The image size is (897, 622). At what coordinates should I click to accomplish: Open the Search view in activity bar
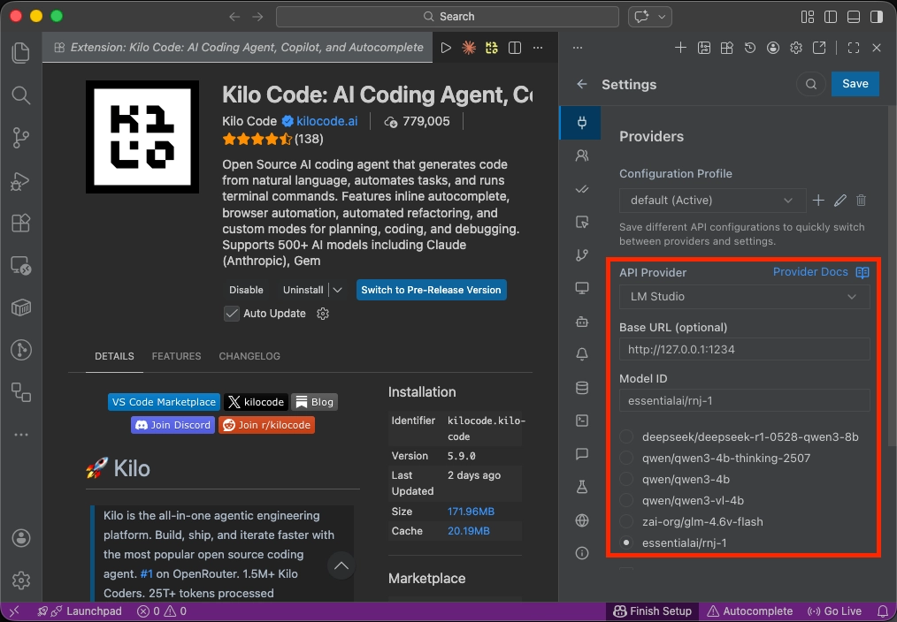point(21,95)
